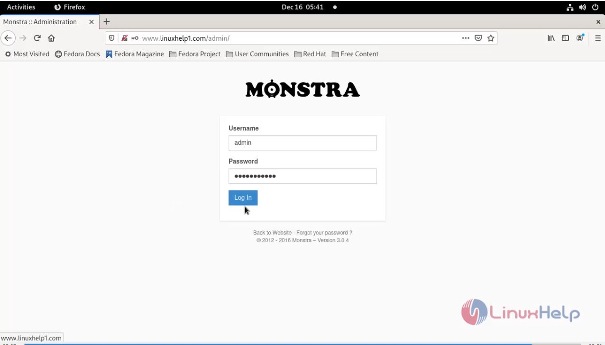Viewport: 605px width, 345px height.
Task: Expand the User Communities bookmark folder
Action: click(257, 54)
